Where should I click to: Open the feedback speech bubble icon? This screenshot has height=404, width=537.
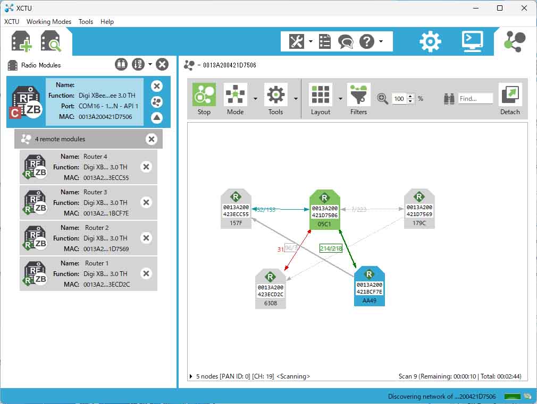point(346,41)
